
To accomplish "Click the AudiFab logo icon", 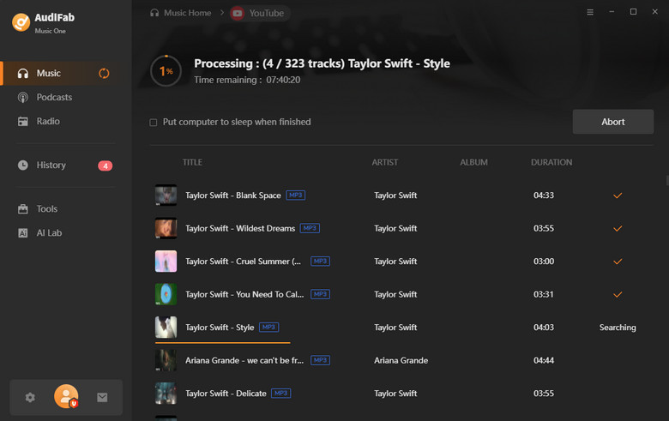I will click(21, 22).
